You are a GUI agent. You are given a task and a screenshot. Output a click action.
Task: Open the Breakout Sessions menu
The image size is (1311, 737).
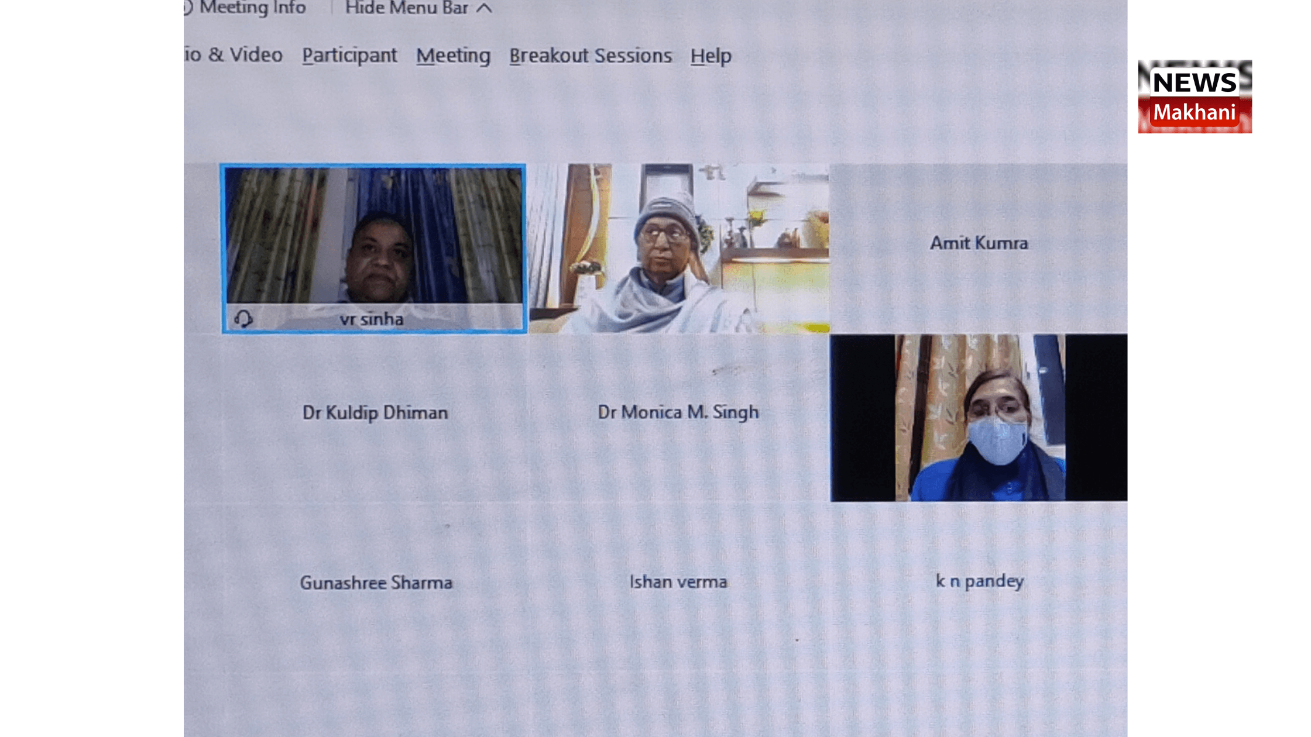590,56
